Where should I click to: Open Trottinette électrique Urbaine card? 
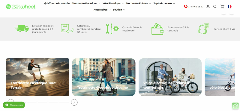[x=104, y=77]
